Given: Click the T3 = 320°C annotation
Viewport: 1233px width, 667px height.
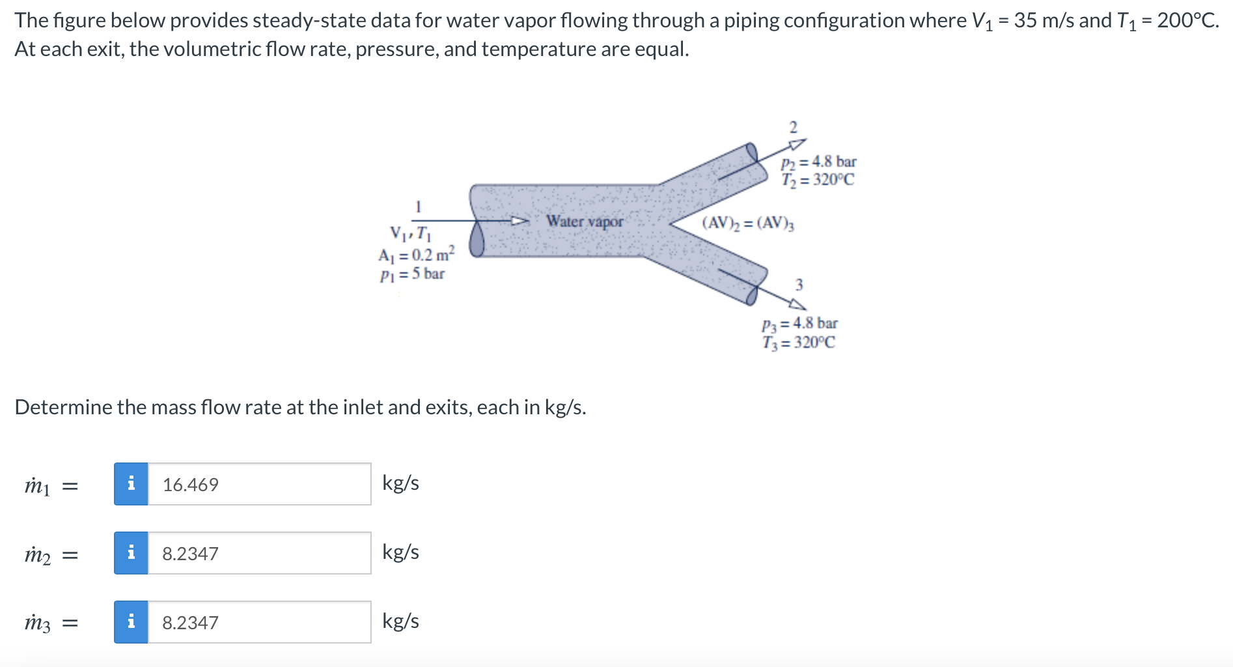Looking at the screenshot, I should 800,340.
